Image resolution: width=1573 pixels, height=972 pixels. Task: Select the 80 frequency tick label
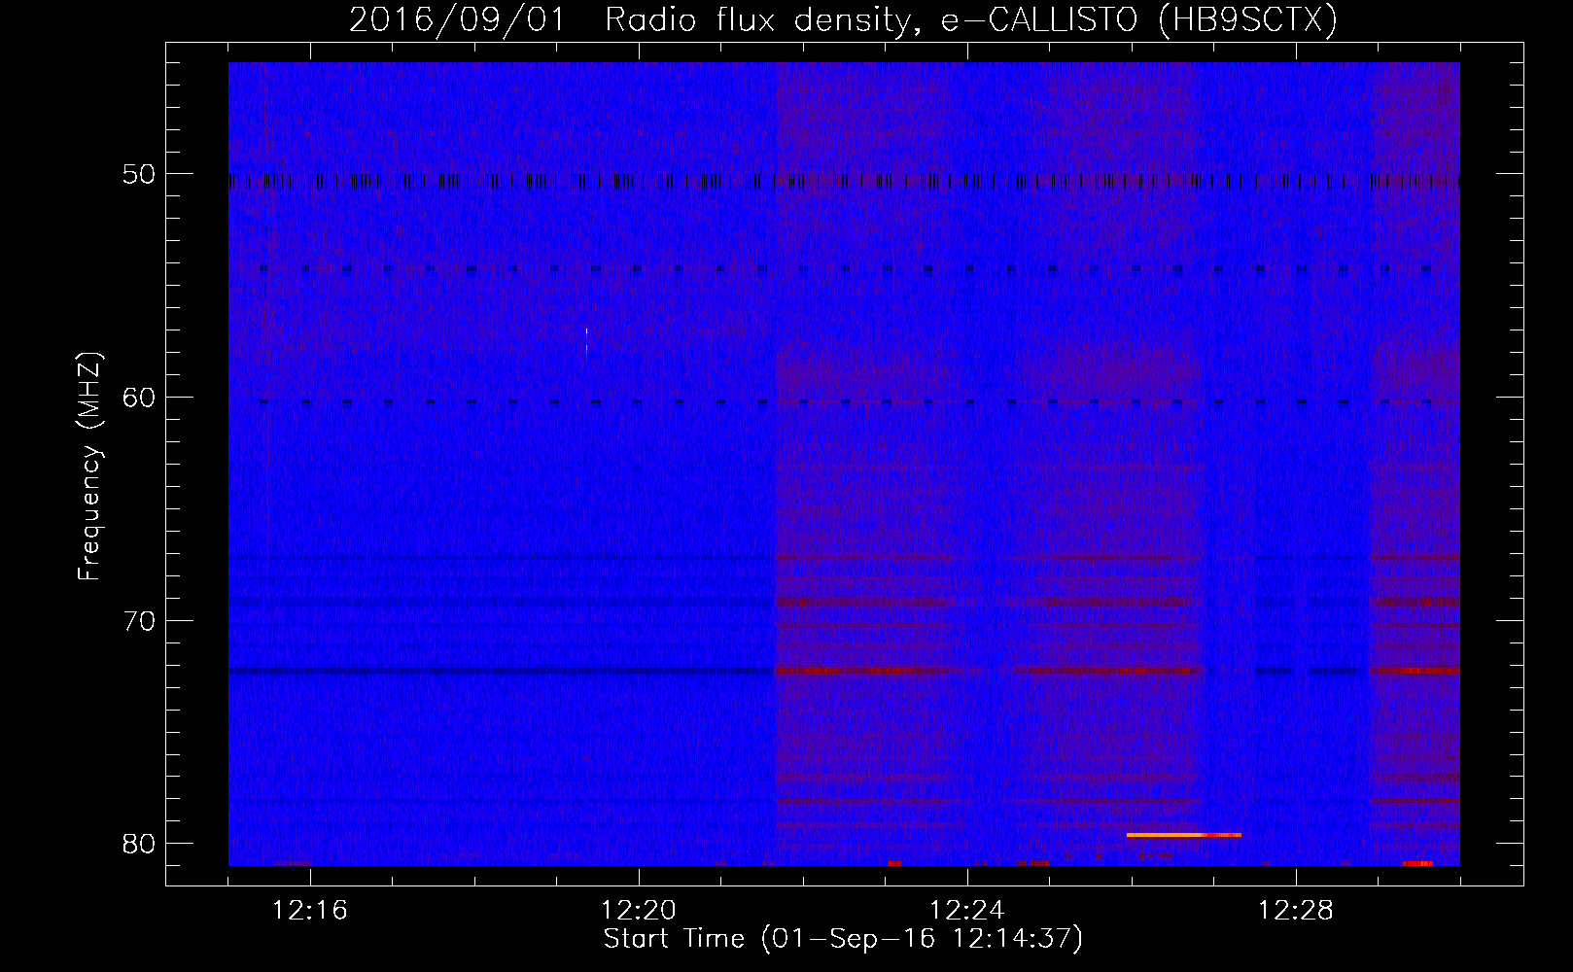tap(140, 844)
